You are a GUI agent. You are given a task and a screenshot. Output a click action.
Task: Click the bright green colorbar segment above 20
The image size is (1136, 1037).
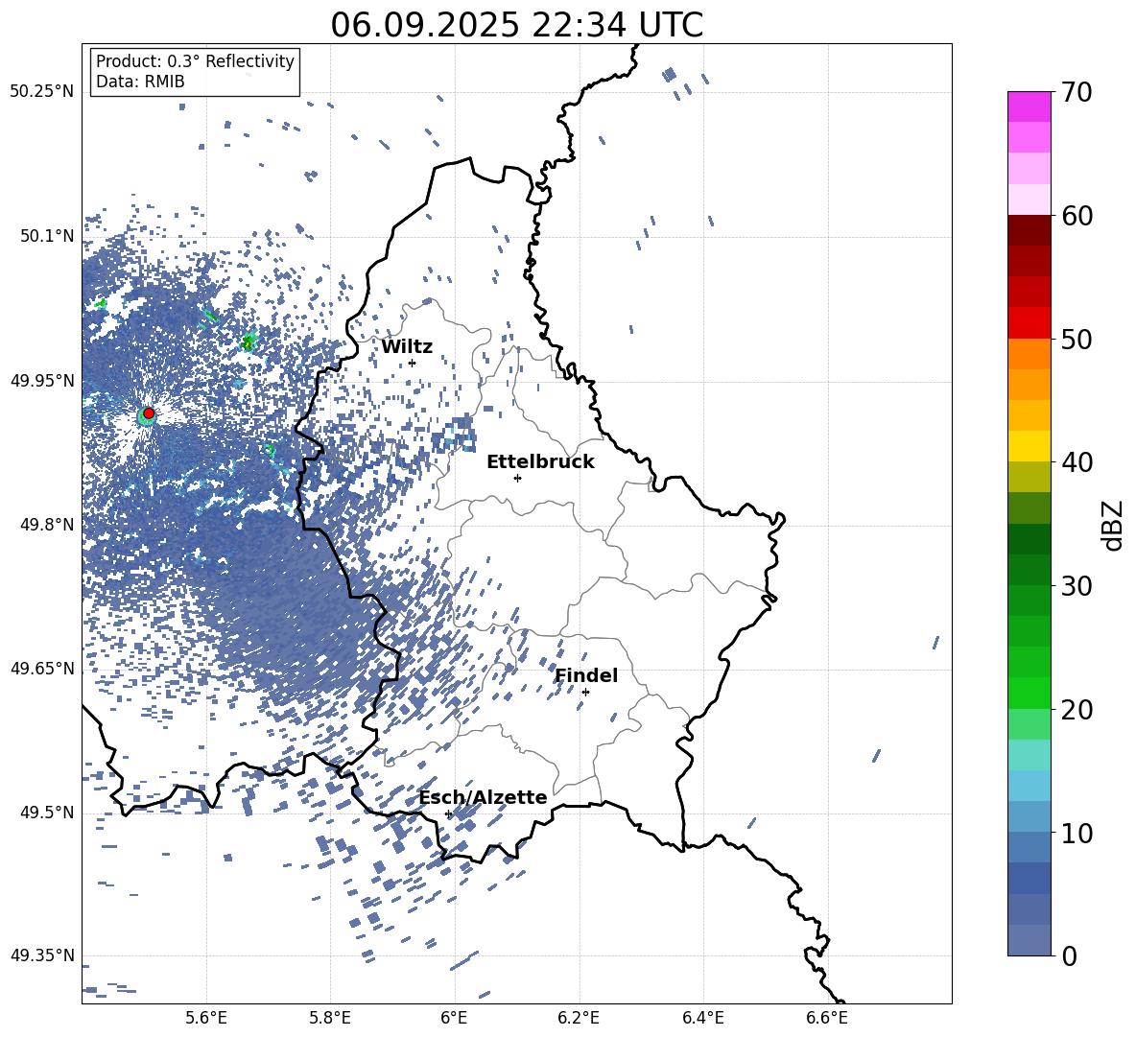pos(1029,693)
